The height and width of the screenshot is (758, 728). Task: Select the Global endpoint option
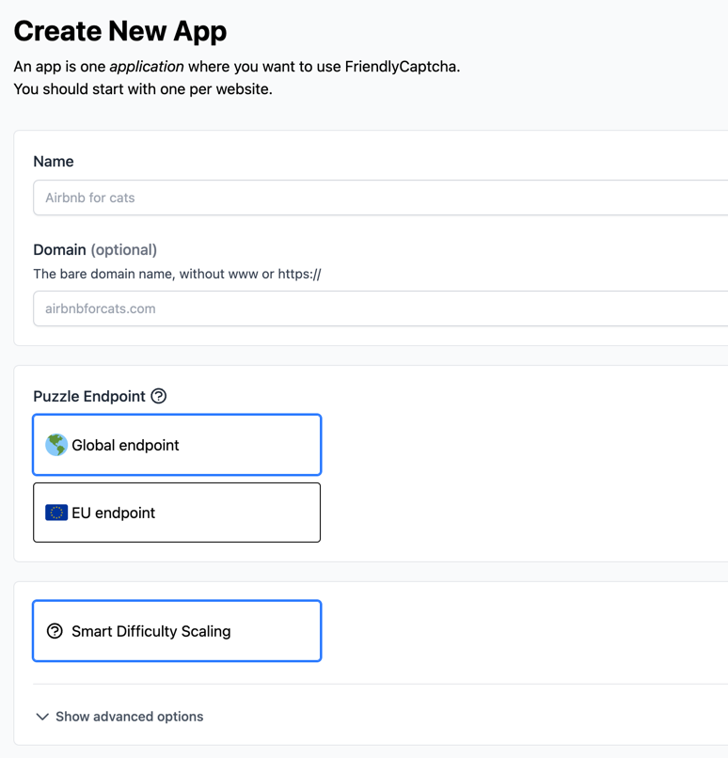[177, 444]
